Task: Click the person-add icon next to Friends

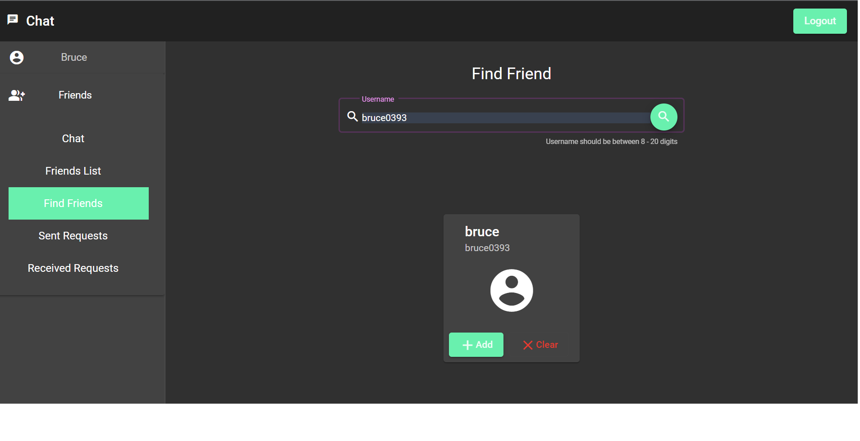Action: click(16, 95)
